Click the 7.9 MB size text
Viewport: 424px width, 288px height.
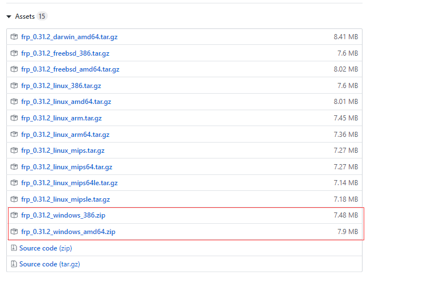[x=348, y=232]
